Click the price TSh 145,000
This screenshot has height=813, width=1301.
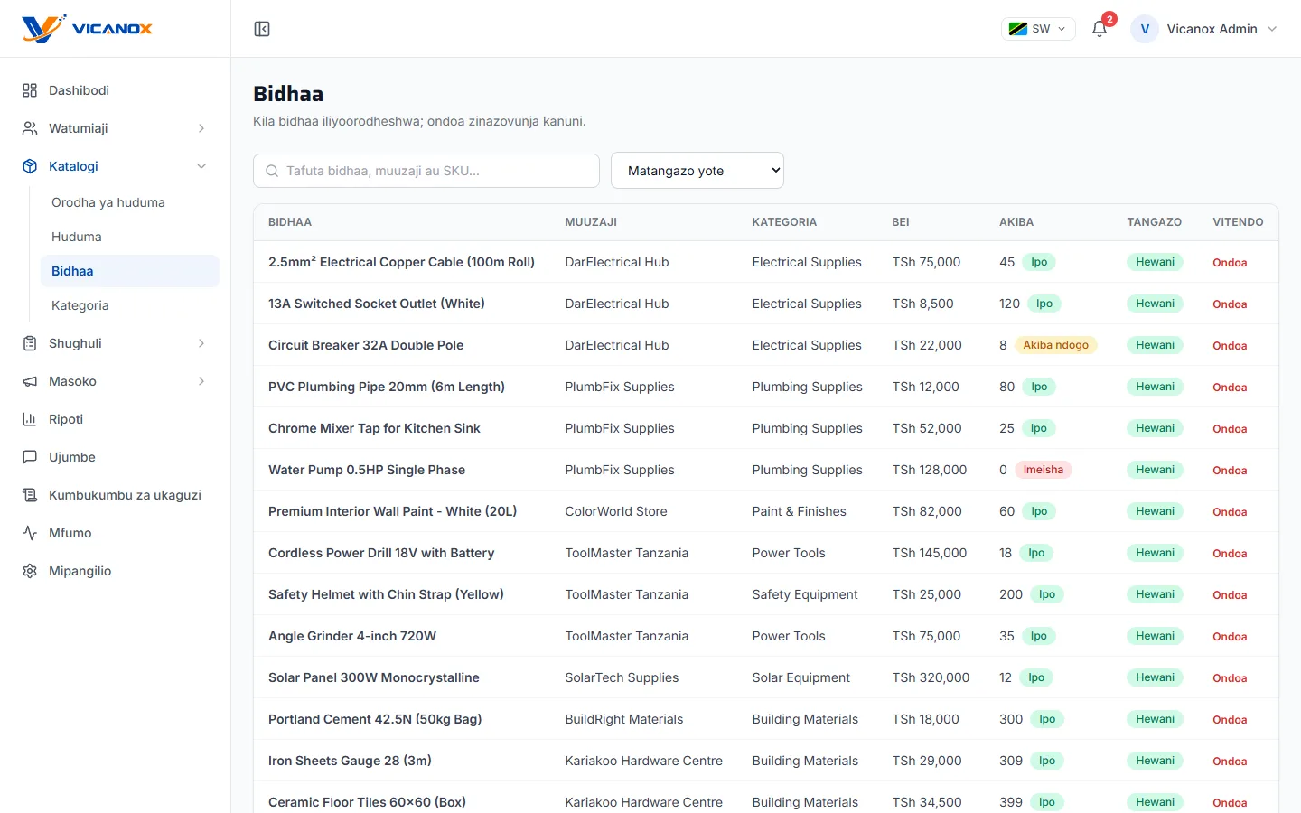click(929, 553)
